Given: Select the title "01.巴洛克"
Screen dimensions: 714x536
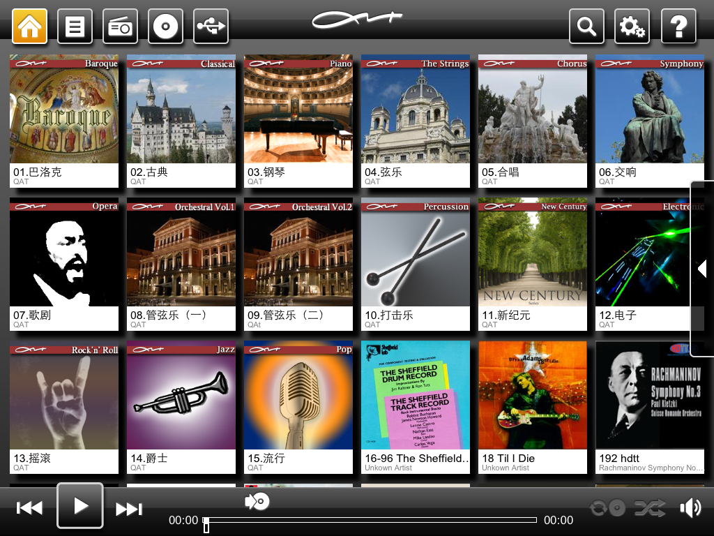Looking at the screenshot, I should pos(38,172).
